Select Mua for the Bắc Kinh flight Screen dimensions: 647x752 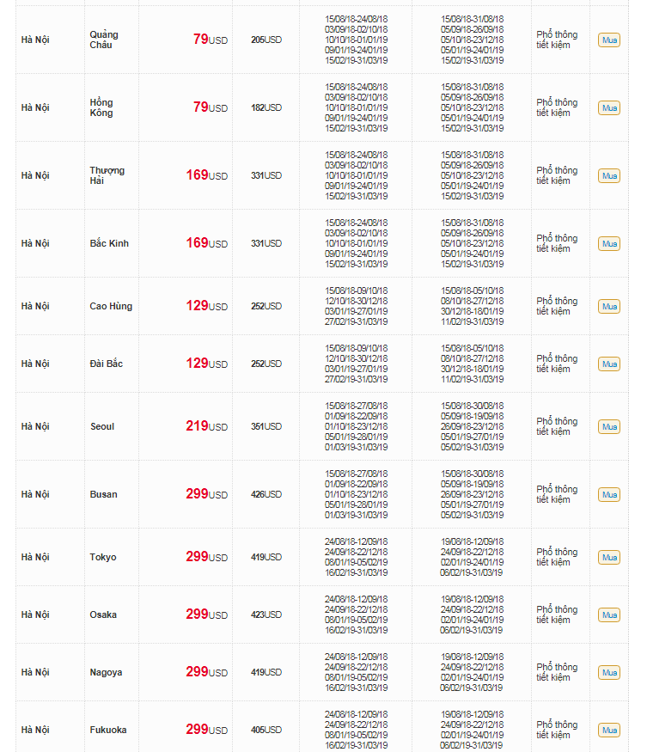tap(608, 243)
